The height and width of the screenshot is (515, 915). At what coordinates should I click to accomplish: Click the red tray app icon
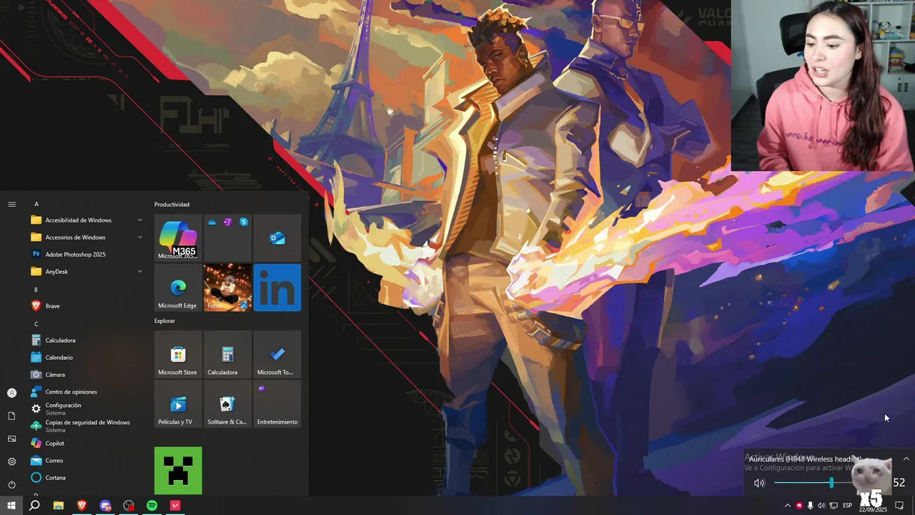[799, 506]
